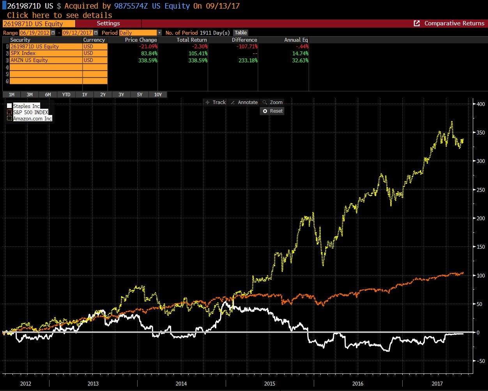Image resolution: width=488 pixels, height=391 pixels.
Task: Click the 1911 Day(s) period count
Action: pos(215,33)
